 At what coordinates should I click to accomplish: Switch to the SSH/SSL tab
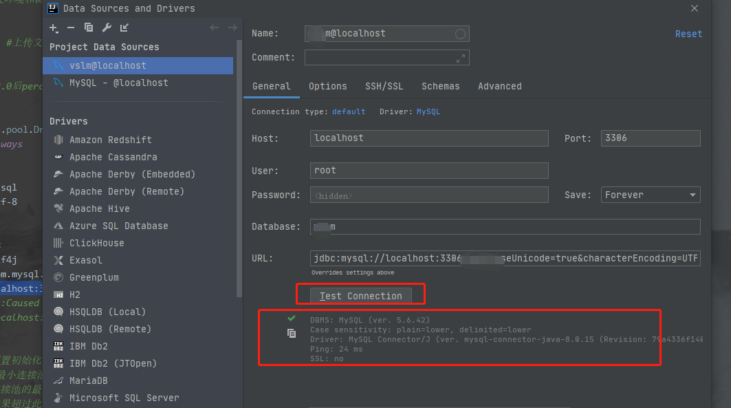tap(384, 86)
